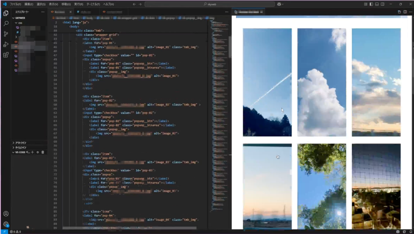Open the 移動(G) menu

pos(66,4)
